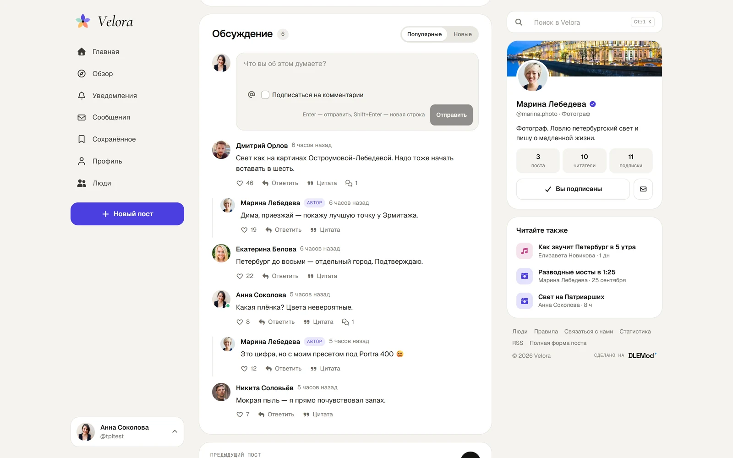Click the search magnifier icon
The height and width of the screenshot is (458, 733).
click(519, 22)
